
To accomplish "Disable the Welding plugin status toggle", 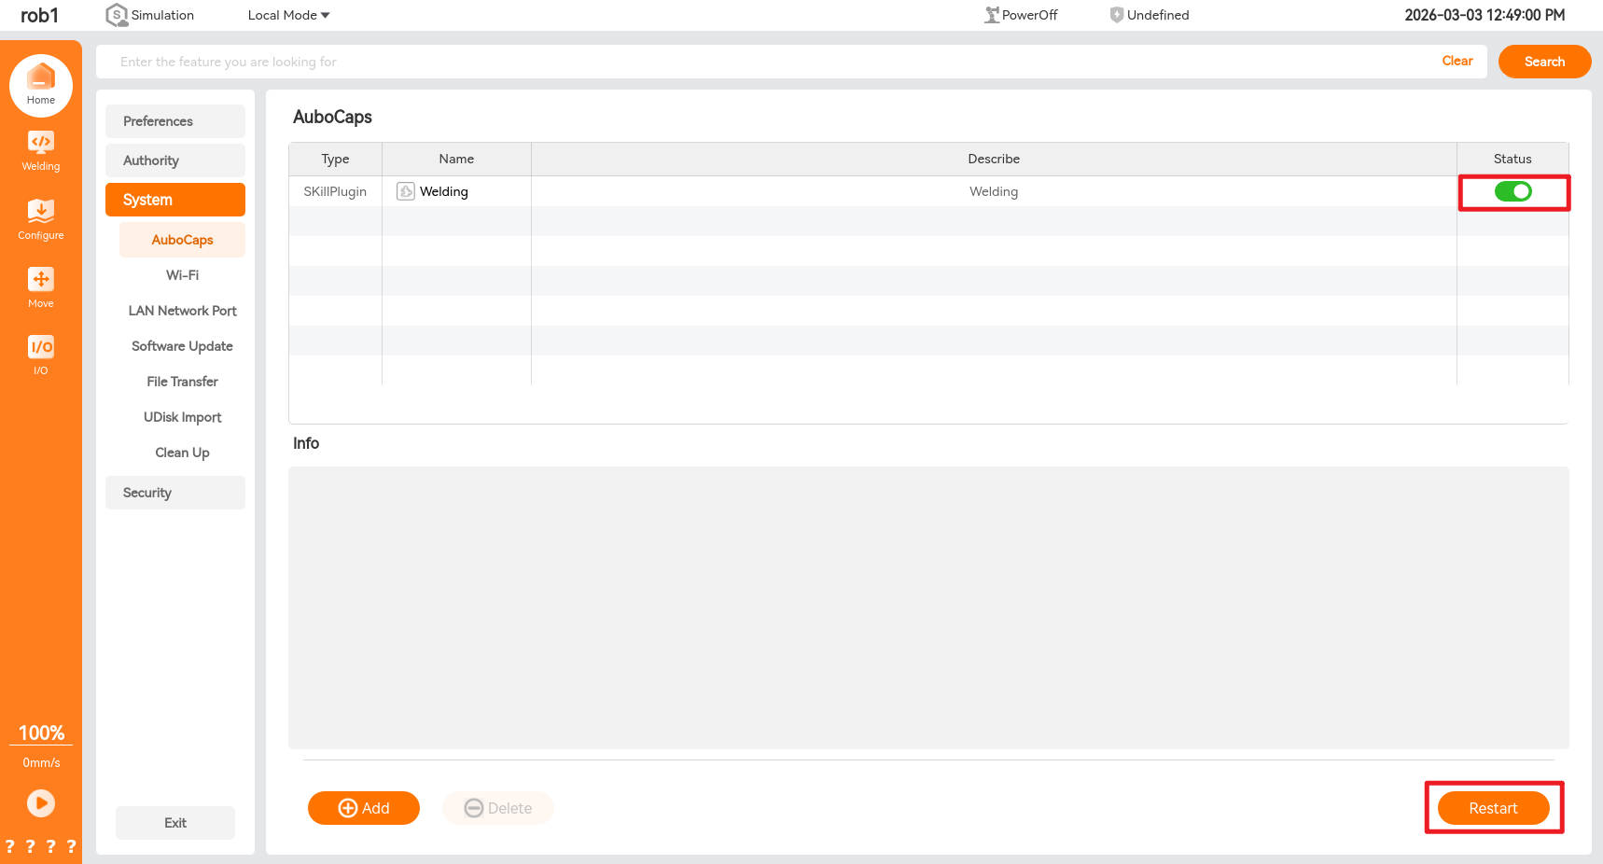I will pyautogui.click(x=1512, y=191).
